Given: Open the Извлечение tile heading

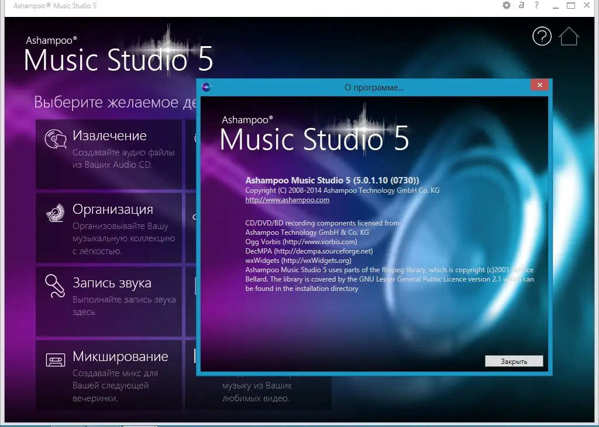Looking at the screenshot, I should [x=109, y=136].
